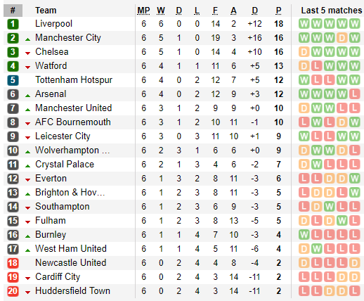Viewport: 364px width, 301px height.
Task: Open the truncated Wolverhampton team name
Action: point(72,150)
